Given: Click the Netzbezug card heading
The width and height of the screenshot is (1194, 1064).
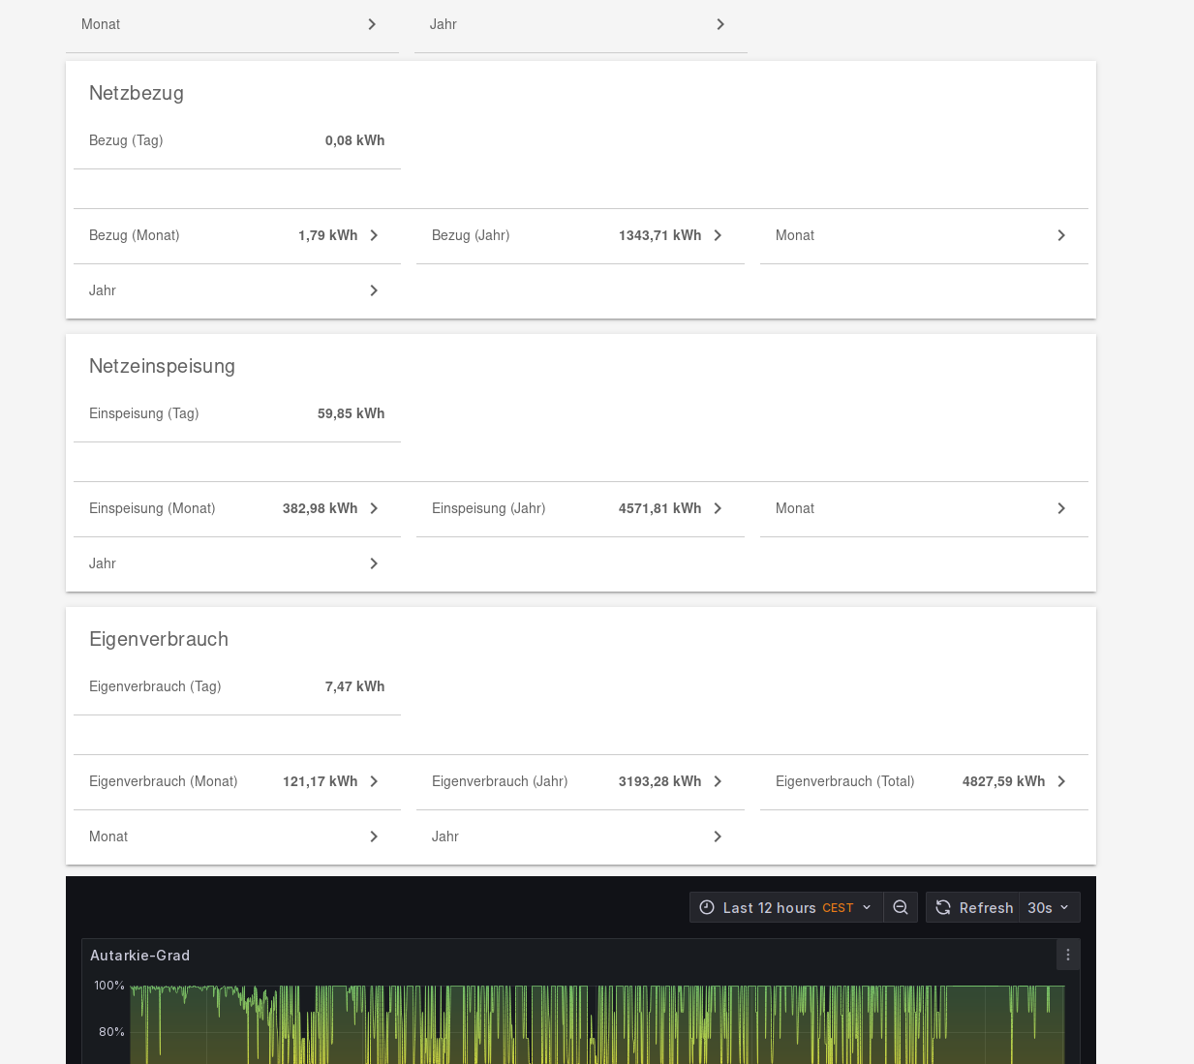Looking at the screenshot, I should [137, 93].
